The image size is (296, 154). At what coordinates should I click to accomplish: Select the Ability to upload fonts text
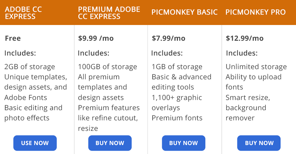(x=253, y=82)
